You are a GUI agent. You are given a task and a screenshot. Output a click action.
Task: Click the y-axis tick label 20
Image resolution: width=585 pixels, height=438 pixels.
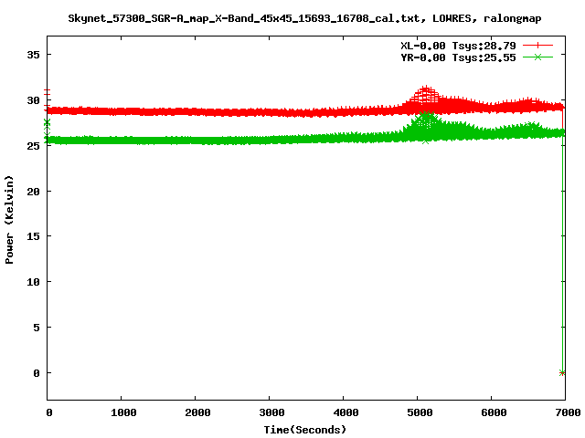[x=33, y=191]
